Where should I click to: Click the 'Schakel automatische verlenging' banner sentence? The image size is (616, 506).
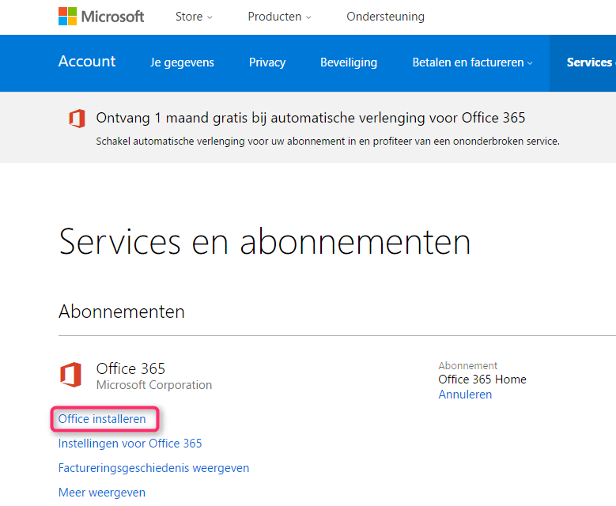[327, 142]
